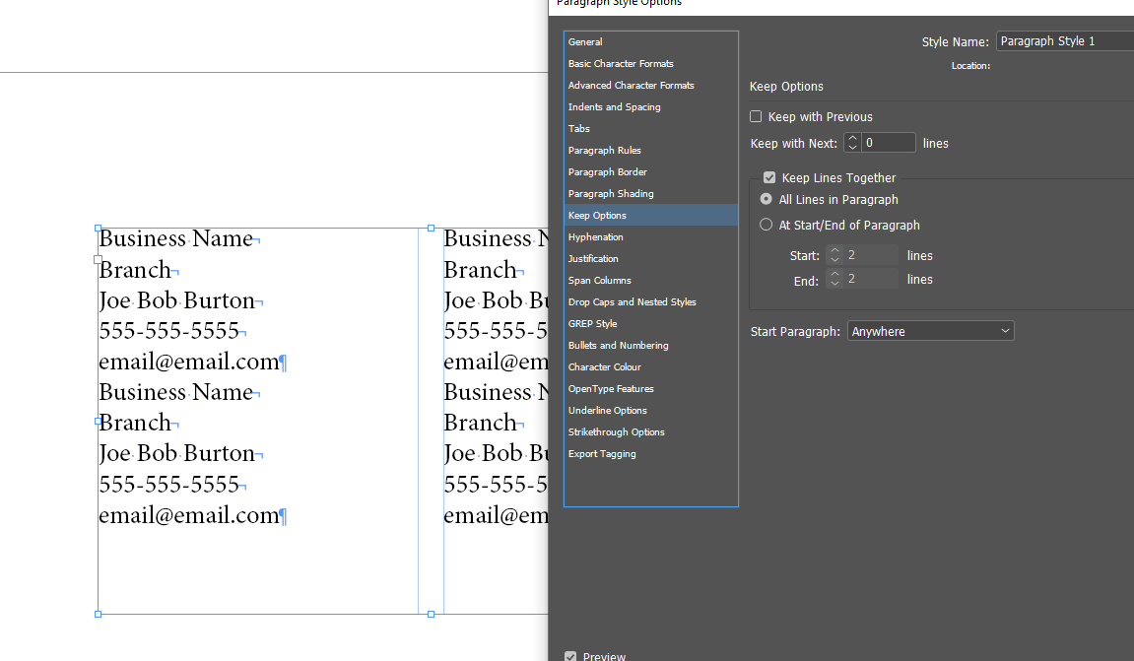
Task: Disable the Keep Lines Together checkbox
Action: [769, 177]
